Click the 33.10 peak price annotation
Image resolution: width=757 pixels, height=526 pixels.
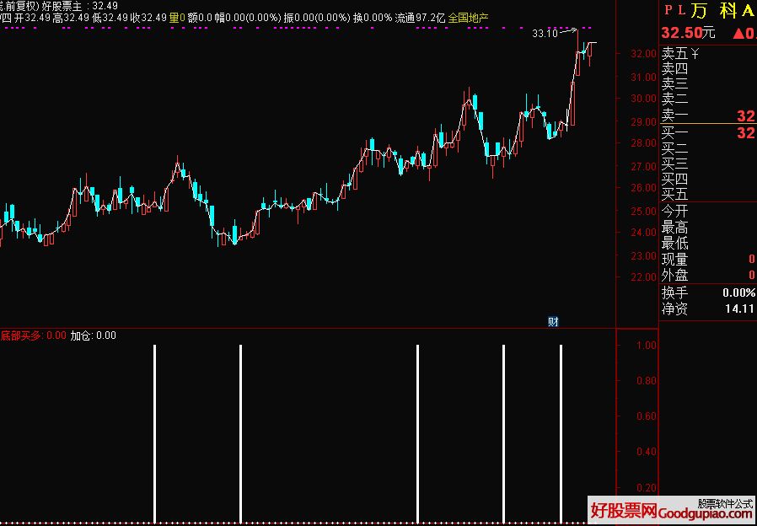point(545,34)
